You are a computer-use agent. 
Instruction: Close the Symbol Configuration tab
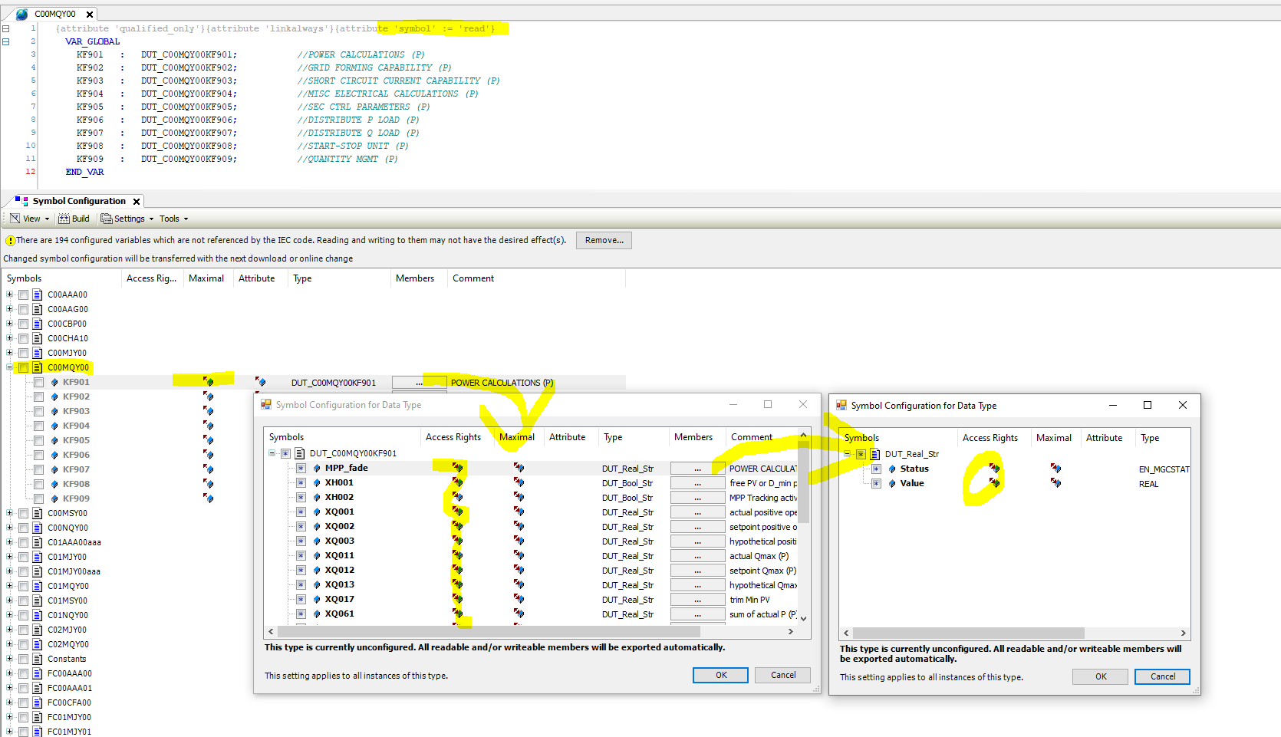[x=137, y=202]
